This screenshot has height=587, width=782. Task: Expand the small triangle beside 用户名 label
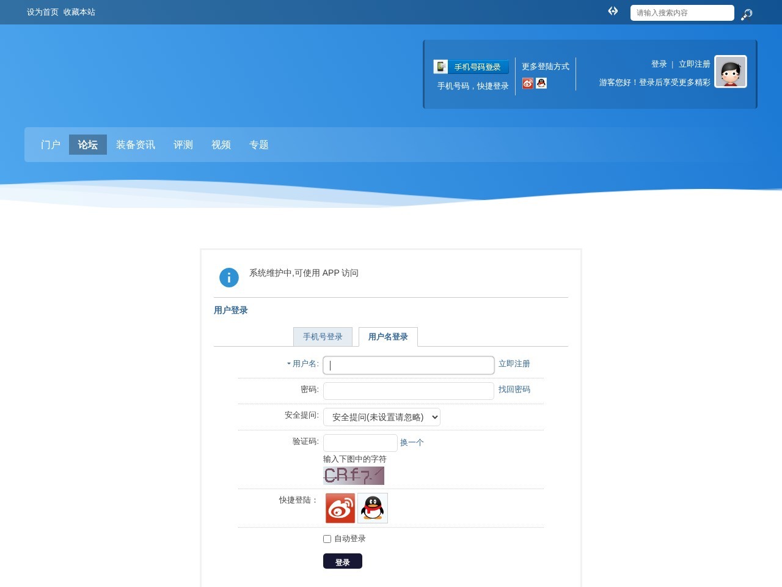tap(288, 363)
